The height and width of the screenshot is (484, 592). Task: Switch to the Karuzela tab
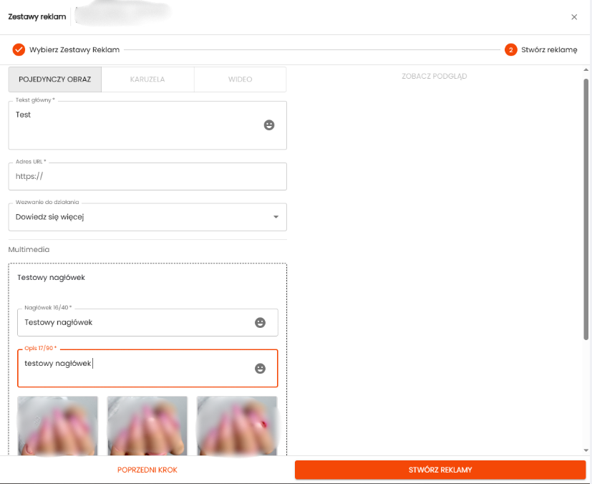147,79
